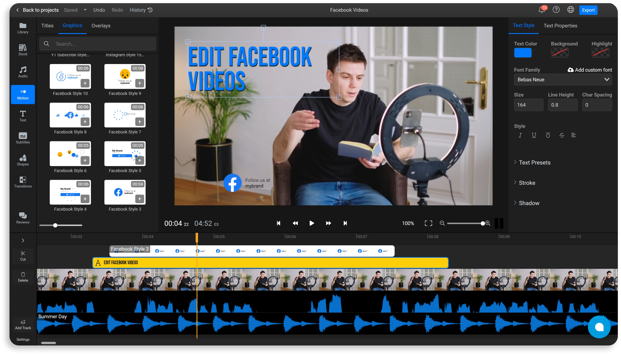Click the Redo button

117,10
